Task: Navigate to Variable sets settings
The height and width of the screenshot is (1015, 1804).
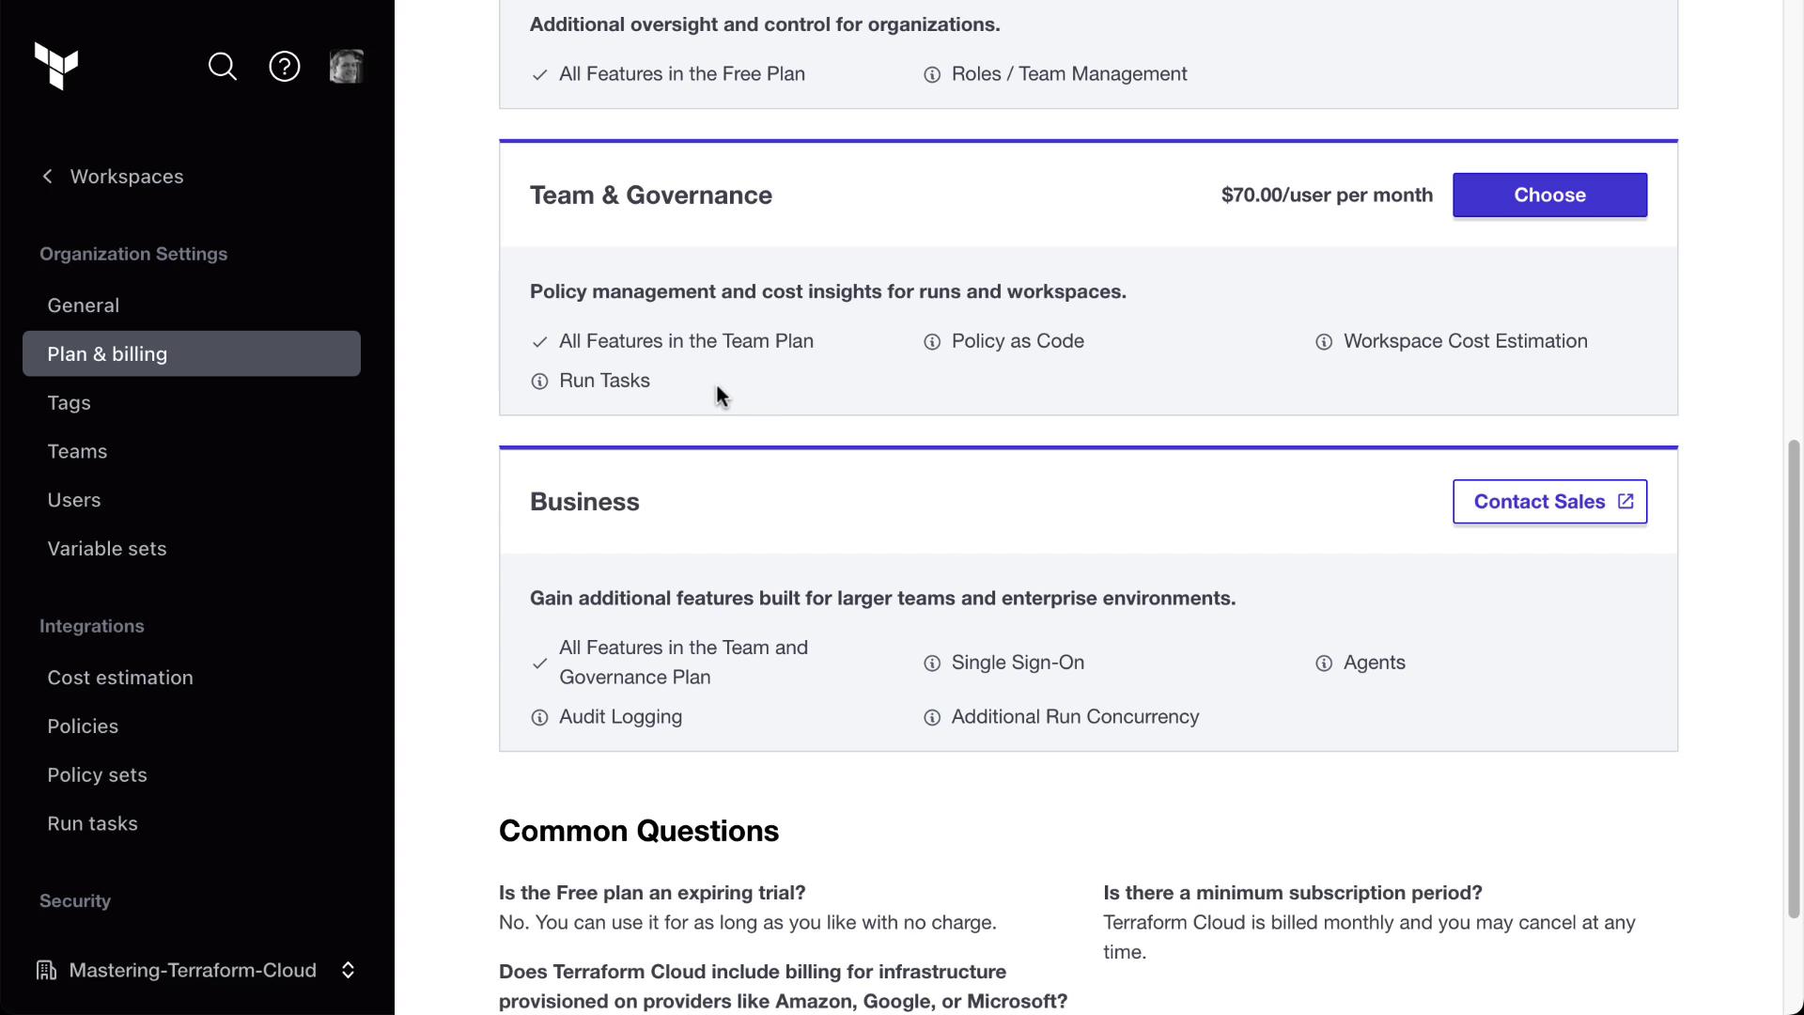Action: tap(107, 549)
